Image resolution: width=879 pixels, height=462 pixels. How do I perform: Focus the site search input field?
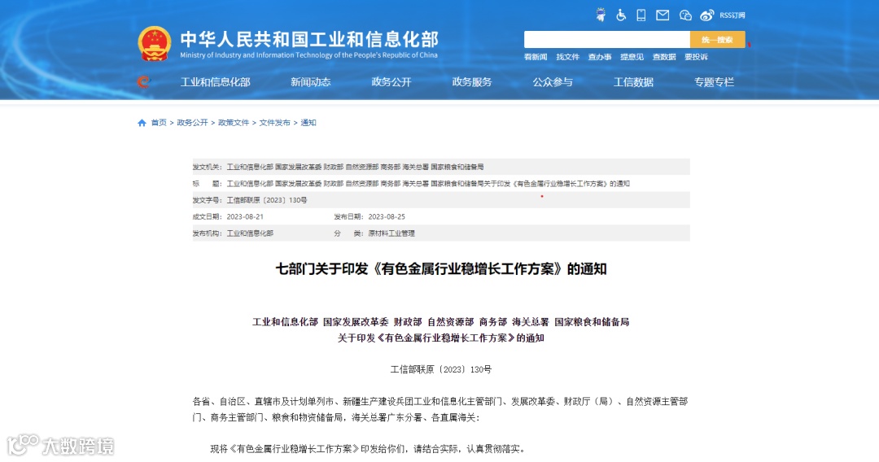(x=606, y=40)
